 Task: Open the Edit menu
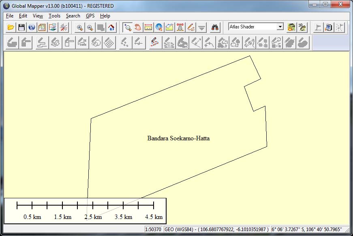click(23, 16)
